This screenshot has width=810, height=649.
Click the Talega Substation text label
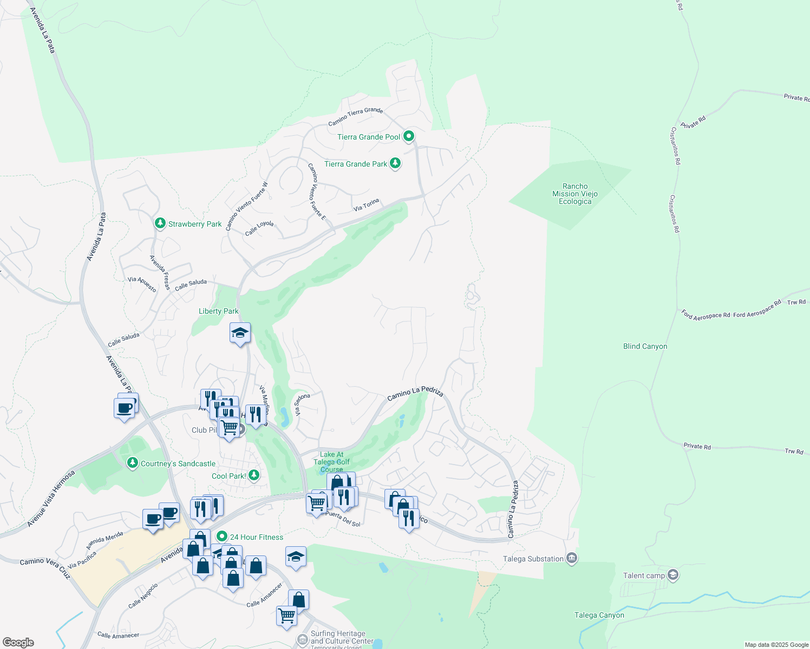click(533, 559)
